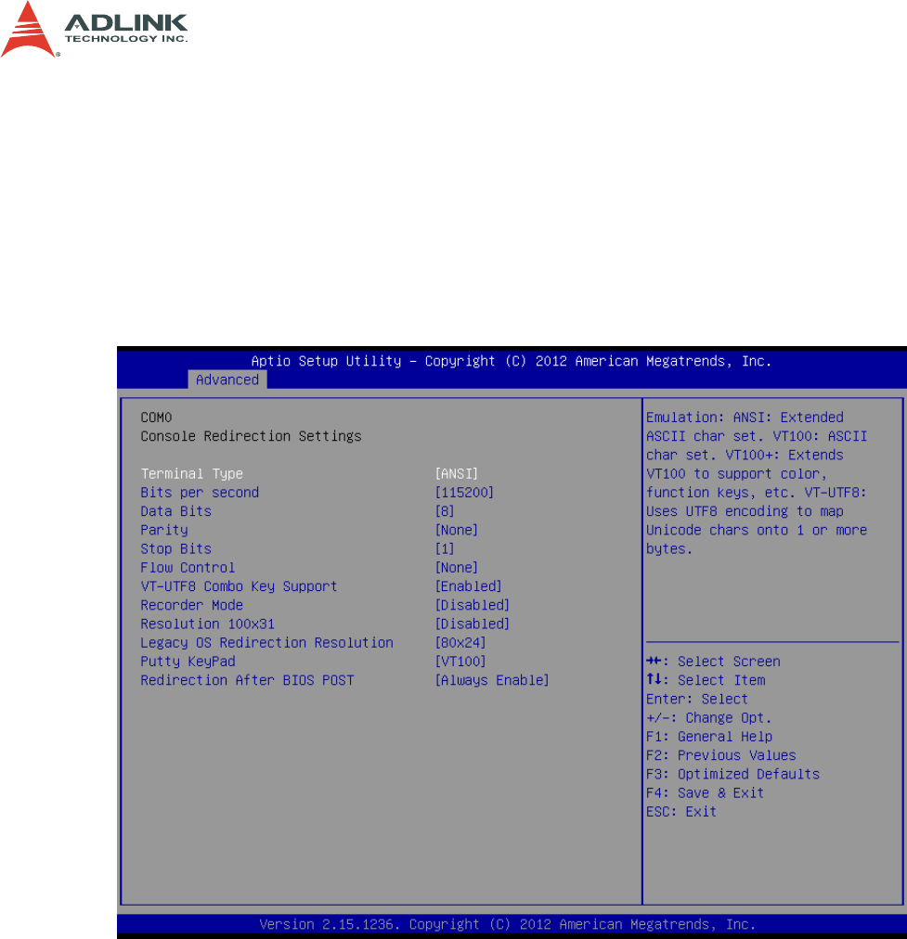Viewport: 907px width, 939px height.
Task: Open the [115200] baud rate value
Action: tap(464, 493)
